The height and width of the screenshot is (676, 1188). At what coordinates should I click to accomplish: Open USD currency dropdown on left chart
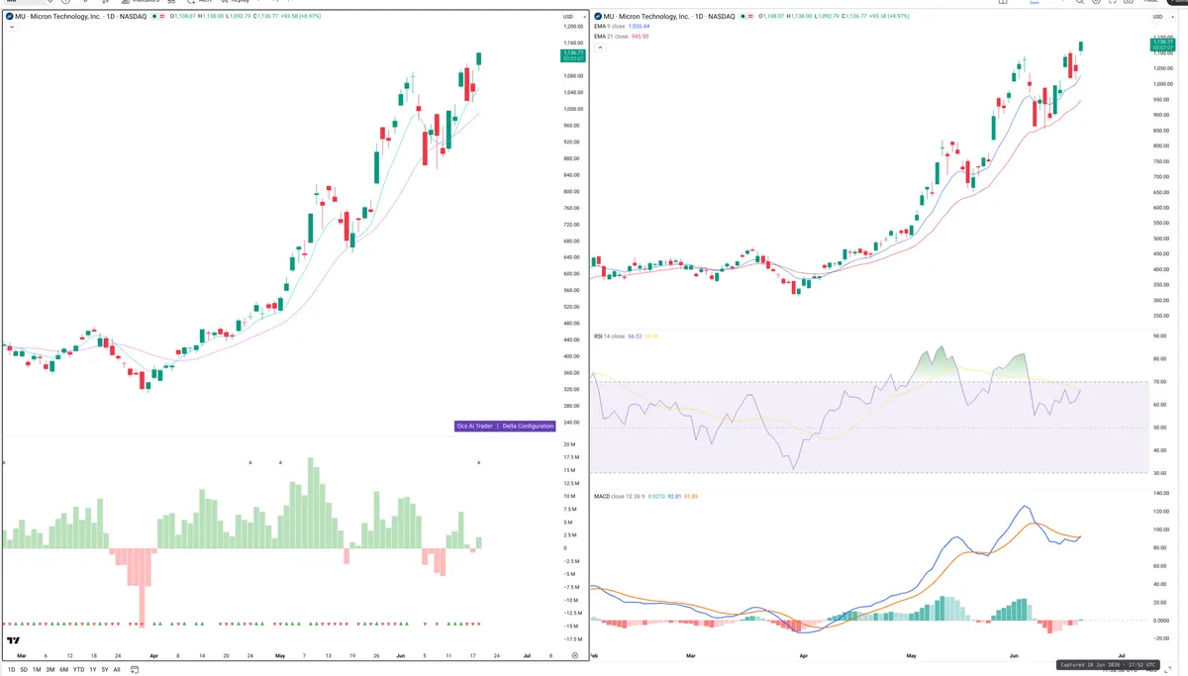pos(572,17)
